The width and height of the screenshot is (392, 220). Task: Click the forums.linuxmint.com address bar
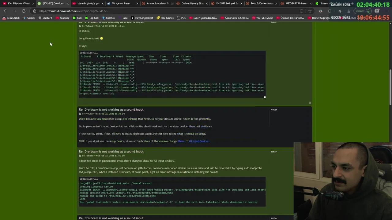click(x=165, y=11)
